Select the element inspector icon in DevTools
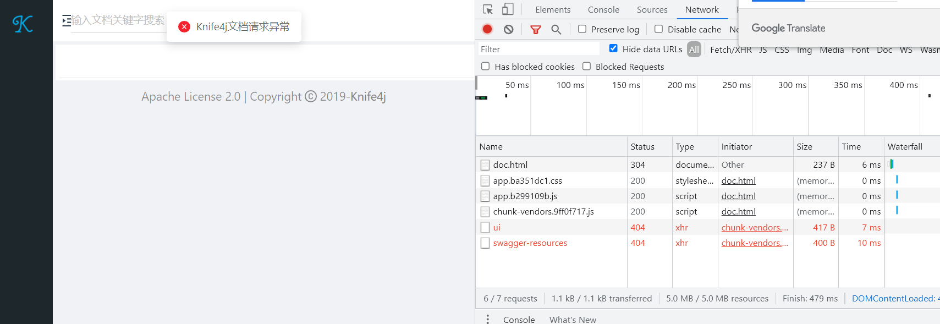The width and height of the screenshot is (940, 324). tap(486, 9)
